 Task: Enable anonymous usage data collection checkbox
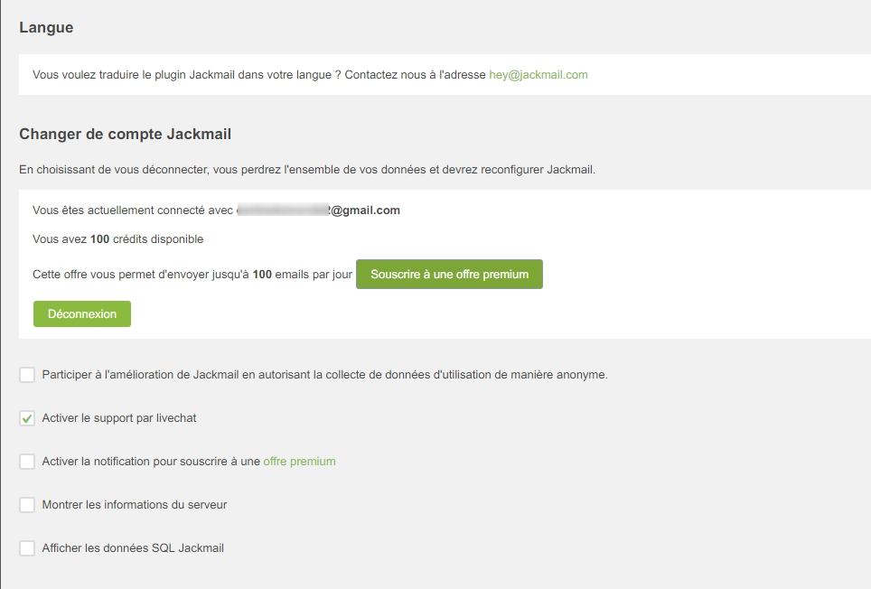tap(27, 375)
